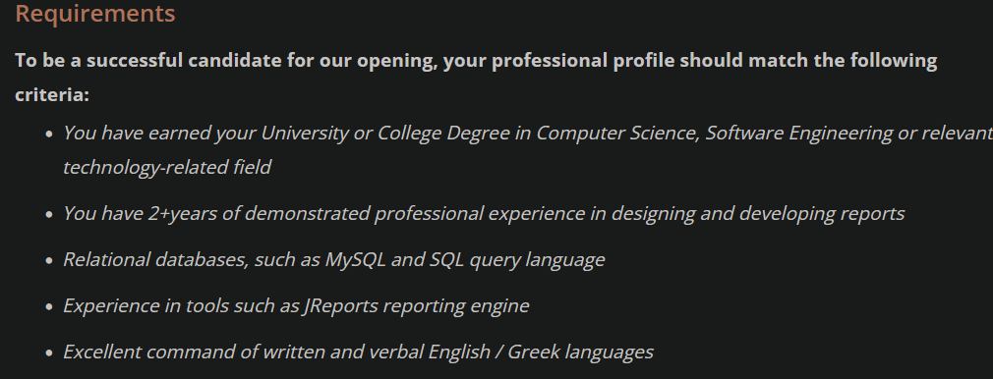
Task: Click the University or College Degree bullet text
Action: click(528, 150)
